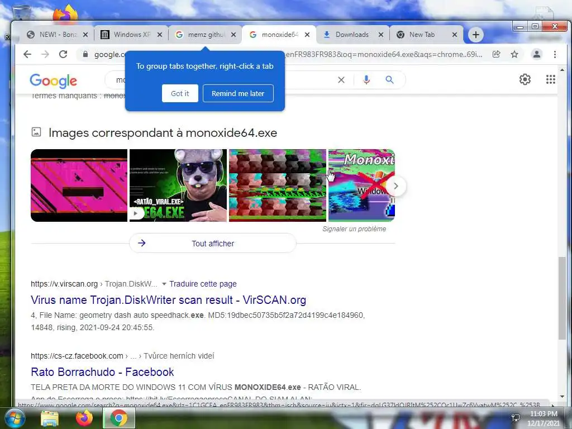Close the New Tab tab

tap(455, 35)
